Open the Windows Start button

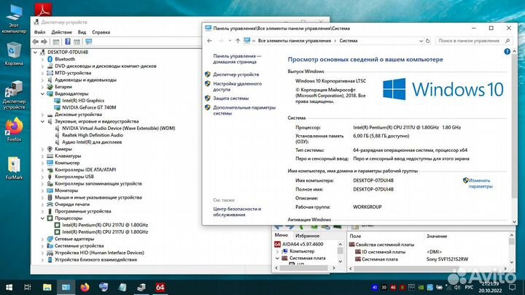[x=9, y=287]
